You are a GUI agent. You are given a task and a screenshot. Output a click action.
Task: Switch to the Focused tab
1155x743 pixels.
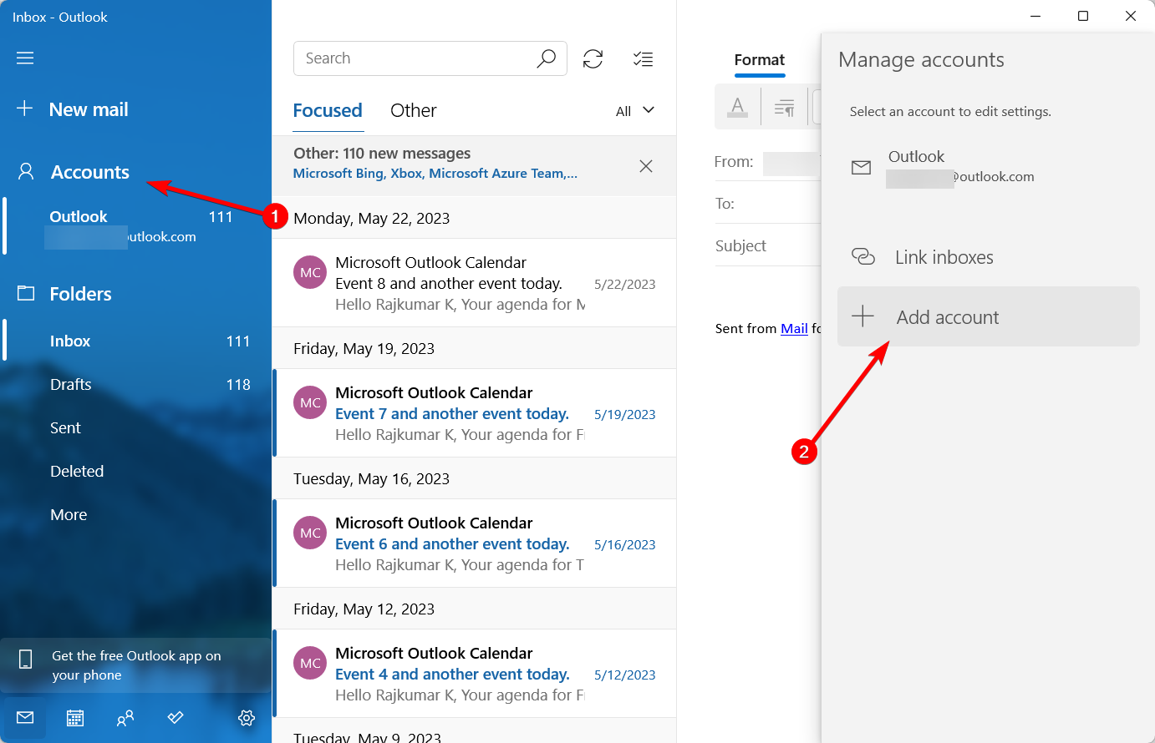328,110
